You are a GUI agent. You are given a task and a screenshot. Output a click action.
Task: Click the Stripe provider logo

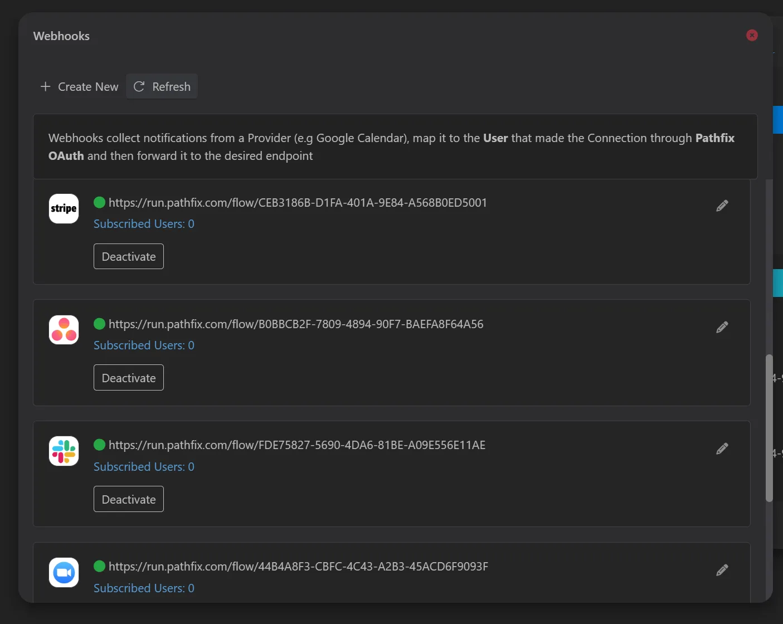click(x=64, y=208)
